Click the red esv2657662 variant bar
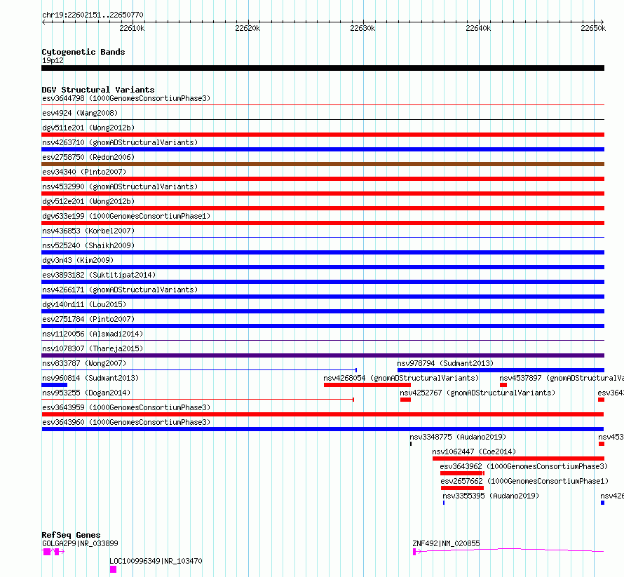This screenshot has width=624, height=577. [x=463, y=488]
